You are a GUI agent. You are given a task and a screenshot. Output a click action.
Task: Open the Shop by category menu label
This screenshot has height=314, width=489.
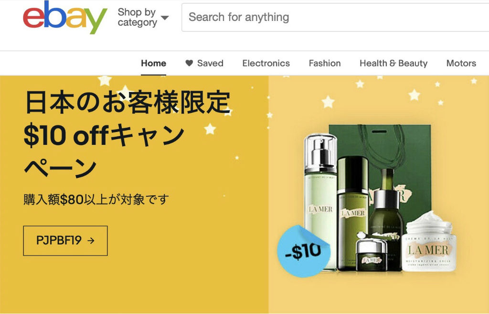coord(137,17)
